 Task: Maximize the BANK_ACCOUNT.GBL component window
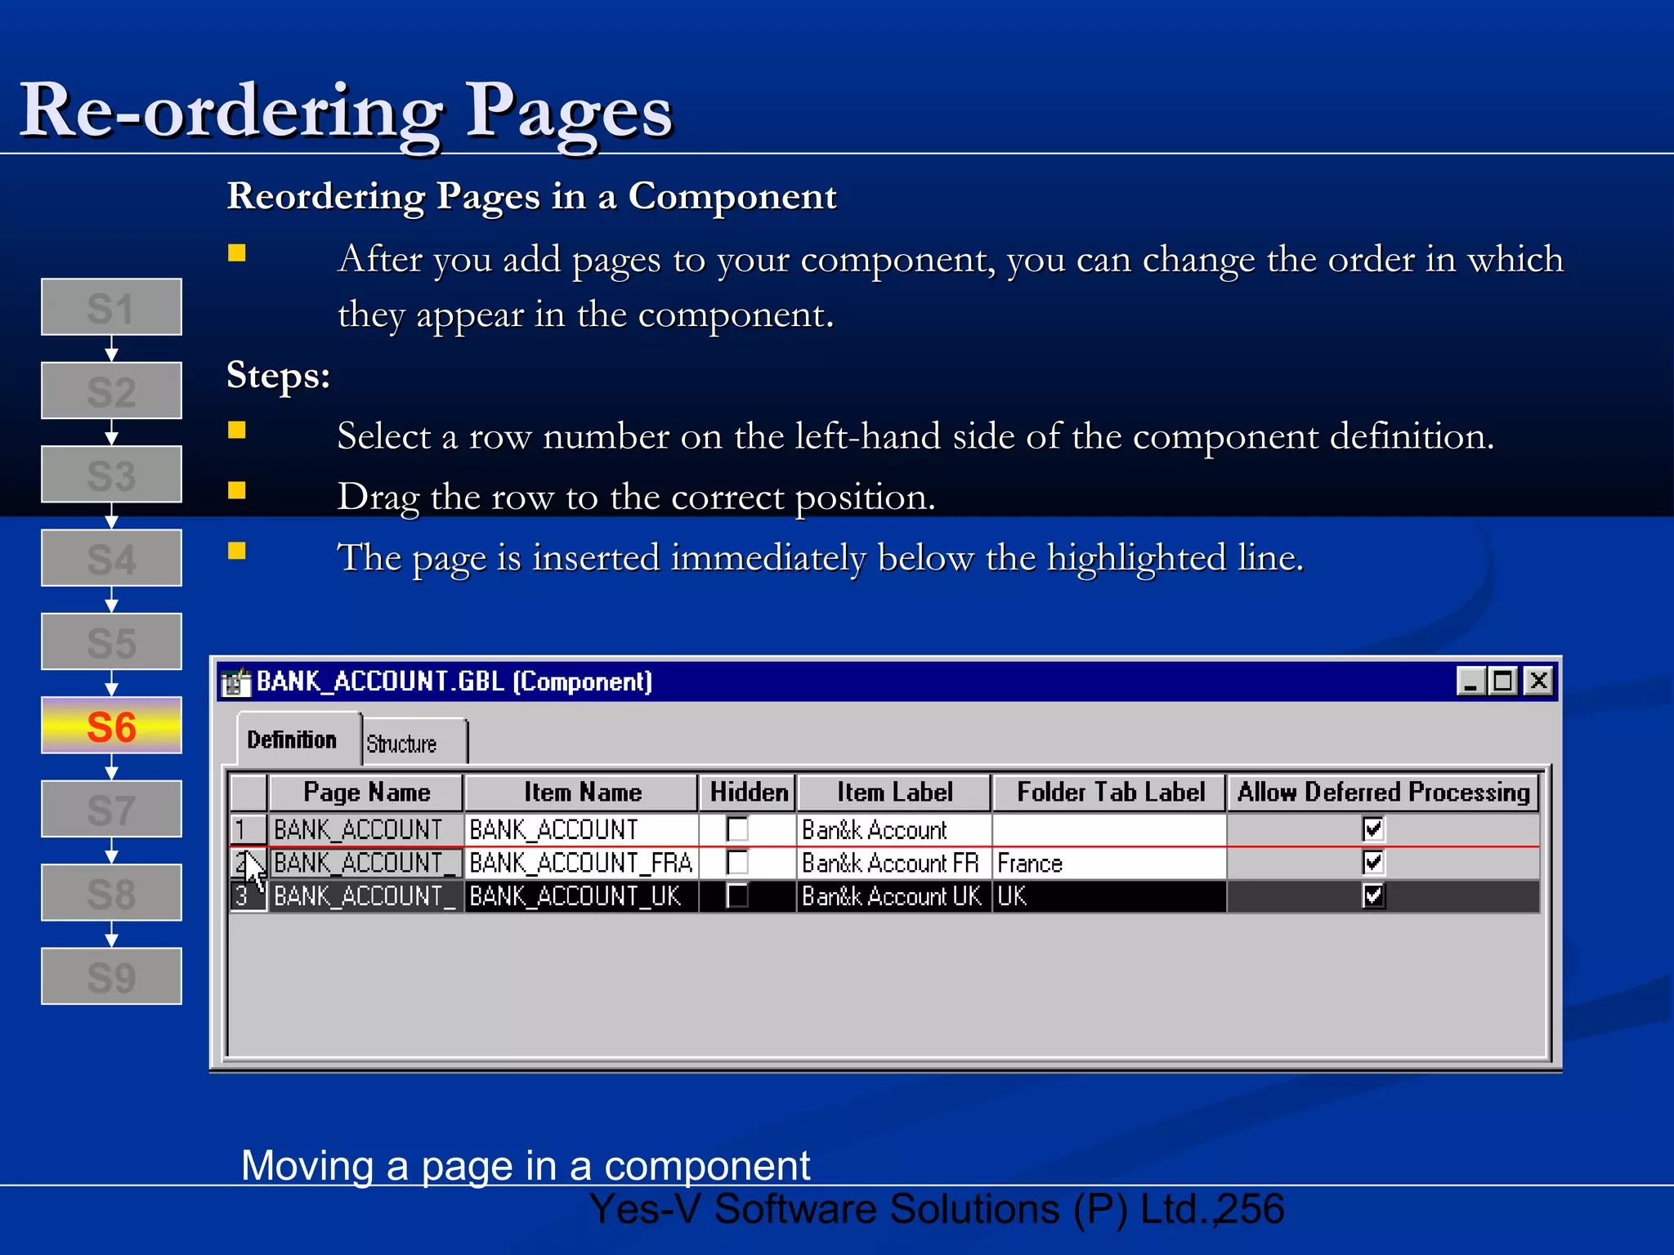pyautogui.click(x=1502, y=681)
